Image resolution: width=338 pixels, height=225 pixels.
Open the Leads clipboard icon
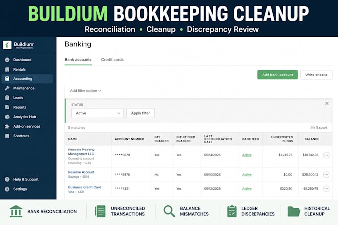[x=7, y=98]
